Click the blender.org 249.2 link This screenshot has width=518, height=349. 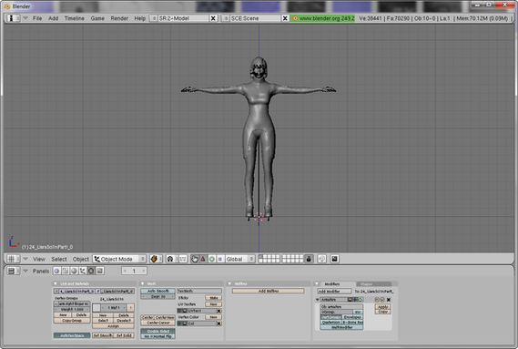323,18
